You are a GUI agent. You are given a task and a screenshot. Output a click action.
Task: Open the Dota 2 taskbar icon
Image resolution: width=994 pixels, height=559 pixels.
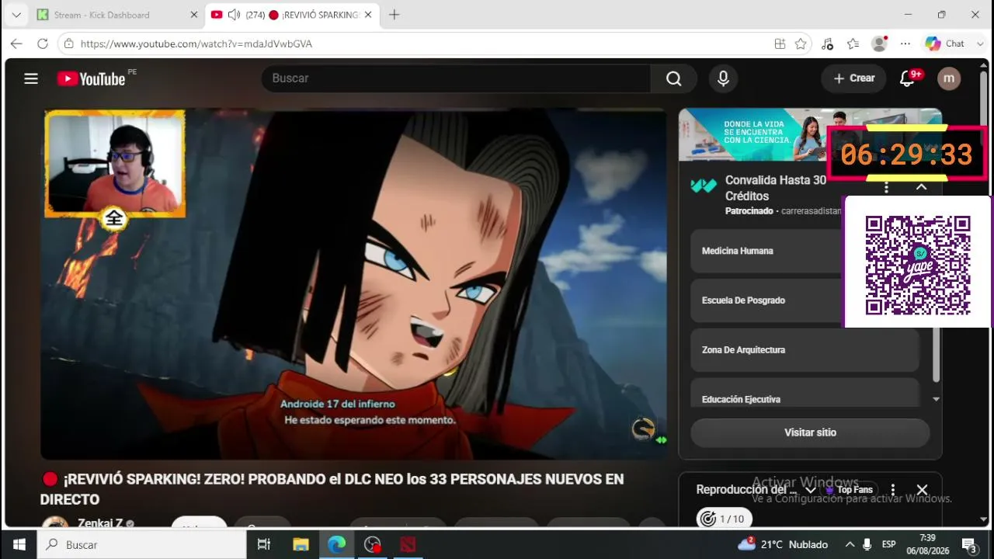[x=408, y=544]
